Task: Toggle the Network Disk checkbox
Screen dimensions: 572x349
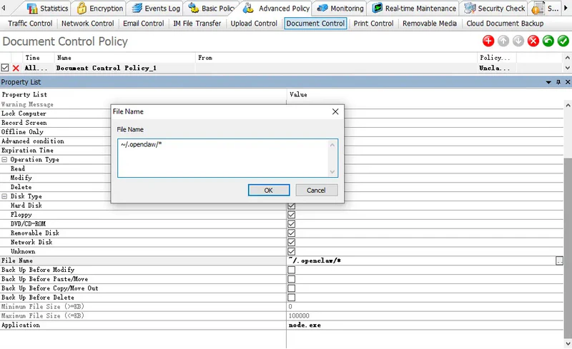Action: point(291,242)
